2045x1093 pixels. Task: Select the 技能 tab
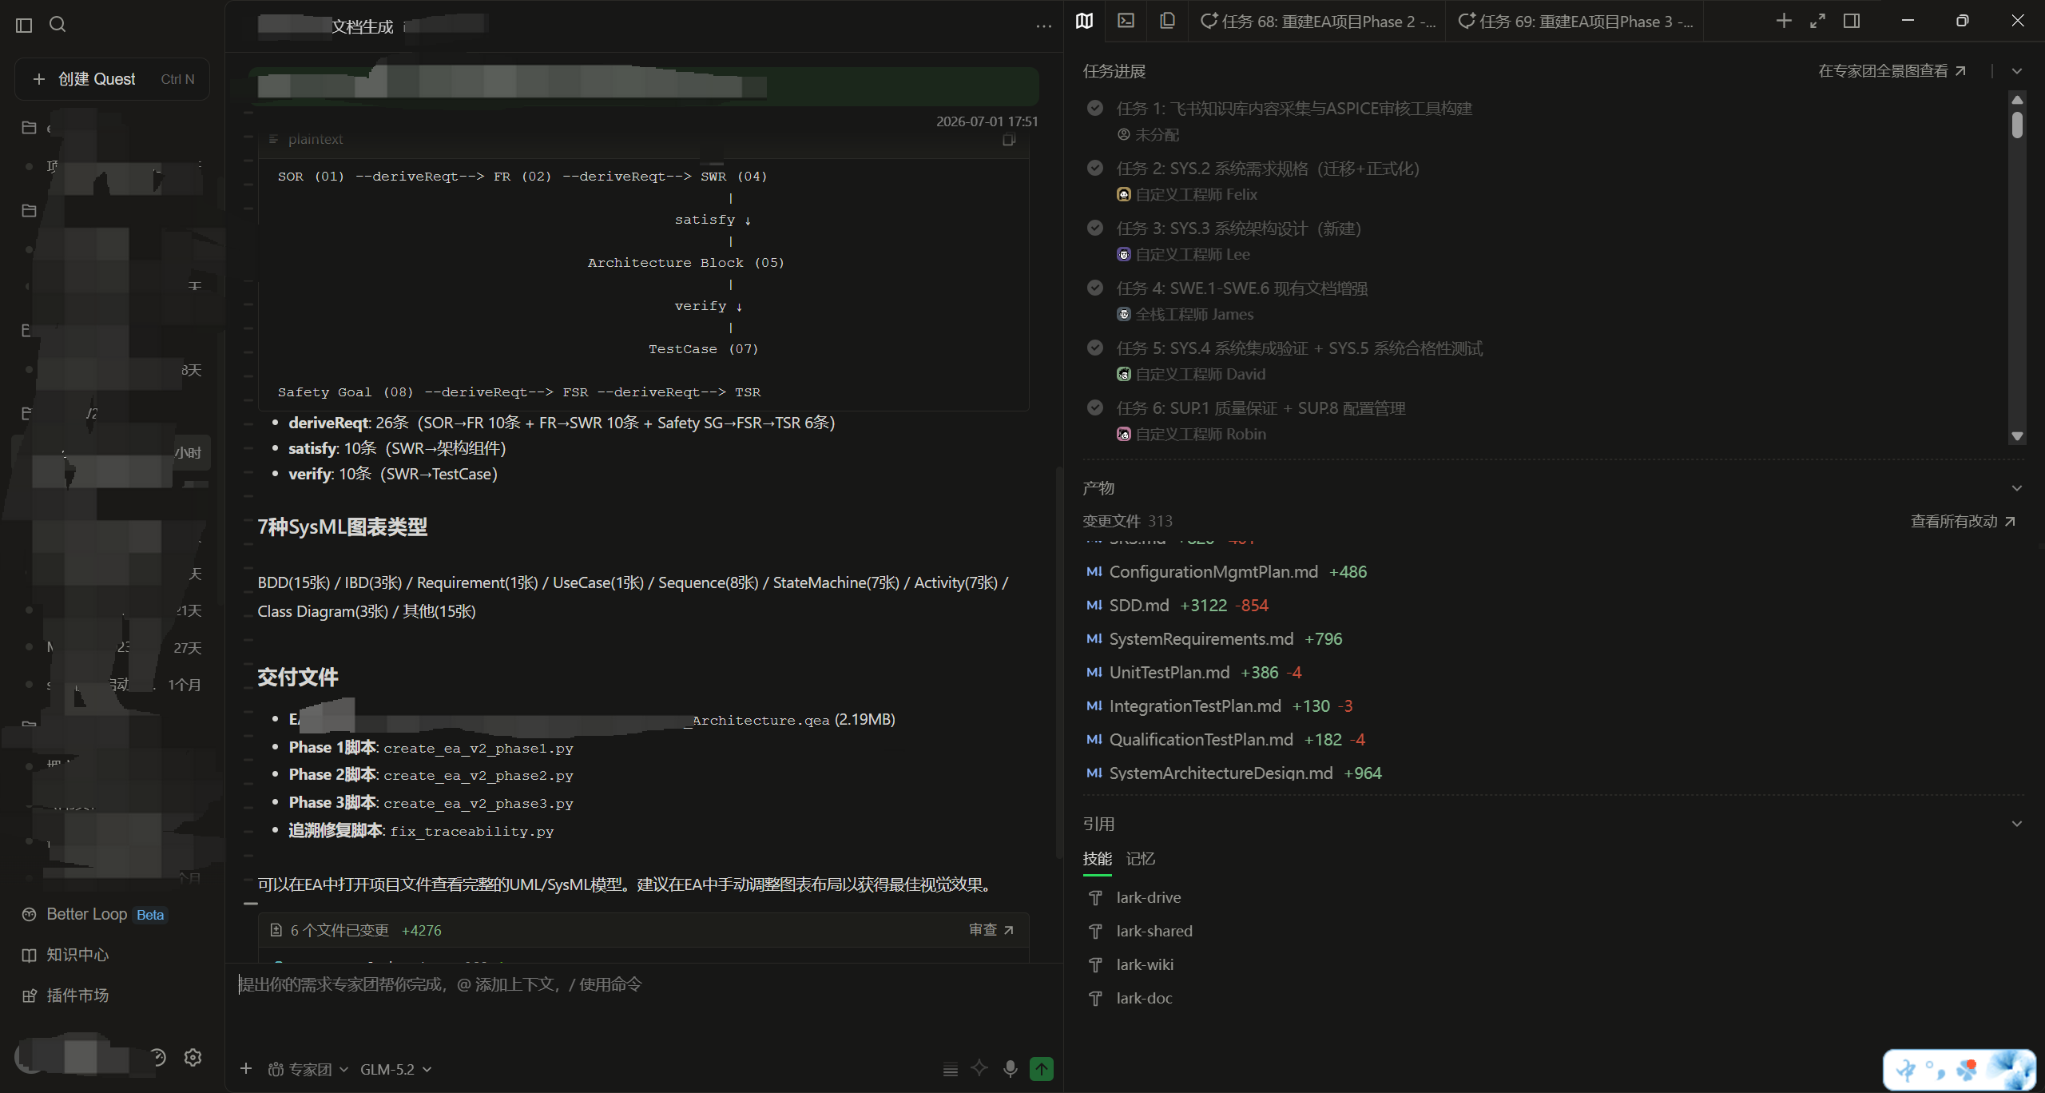click(1097, 859)
